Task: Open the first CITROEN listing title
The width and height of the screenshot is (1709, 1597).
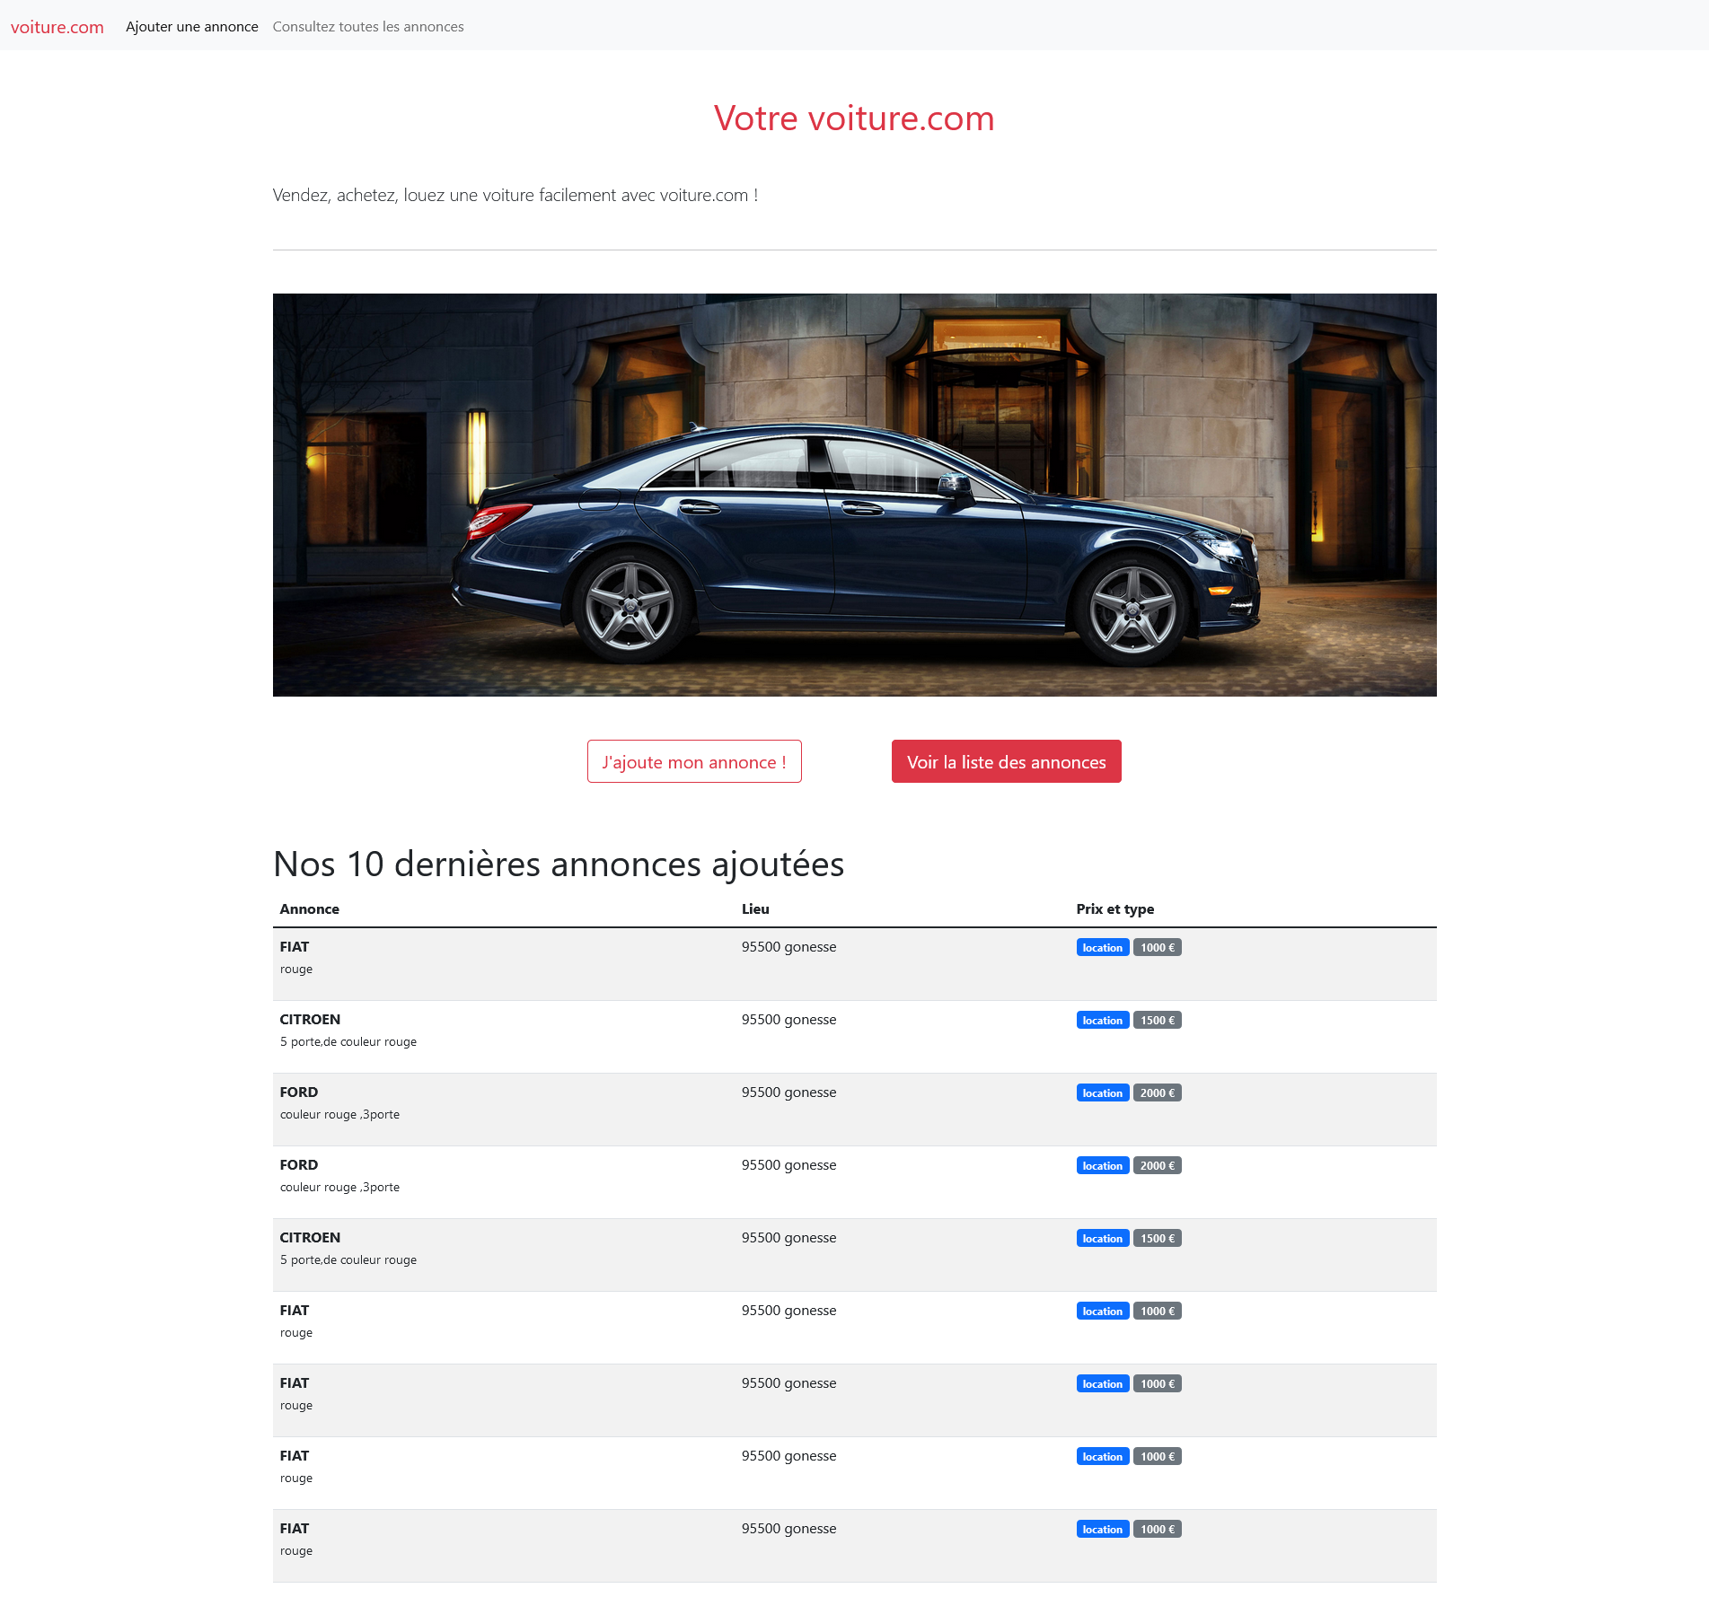Action: (x=310, y=1019)
